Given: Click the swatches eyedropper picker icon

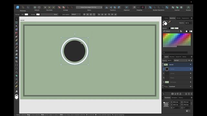Looking at the screenshot, I should [169, 22].
